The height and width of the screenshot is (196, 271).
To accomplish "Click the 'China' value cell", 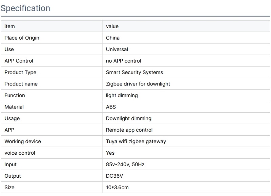I will 113,38.
